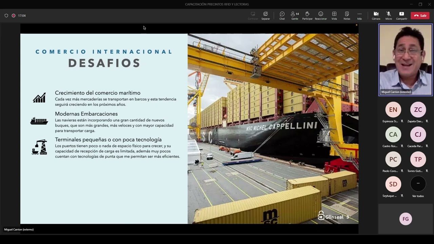This screenshot has width=434, height=244.
Task: Click 'Modernas Embarcaciones' heading
Action: point(86,114)
